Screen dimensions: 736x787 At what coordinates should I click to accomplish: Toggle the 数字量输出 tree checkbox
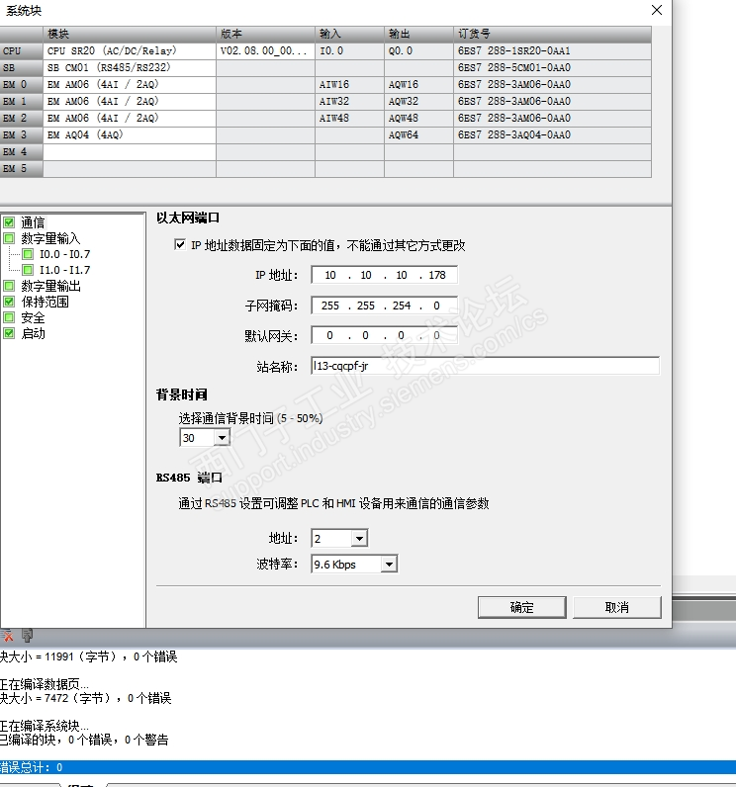[9, 286]
